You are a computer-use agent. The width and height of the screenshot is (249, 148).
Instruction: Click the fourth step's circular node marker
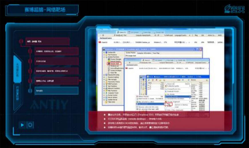[x=30, y=71]
